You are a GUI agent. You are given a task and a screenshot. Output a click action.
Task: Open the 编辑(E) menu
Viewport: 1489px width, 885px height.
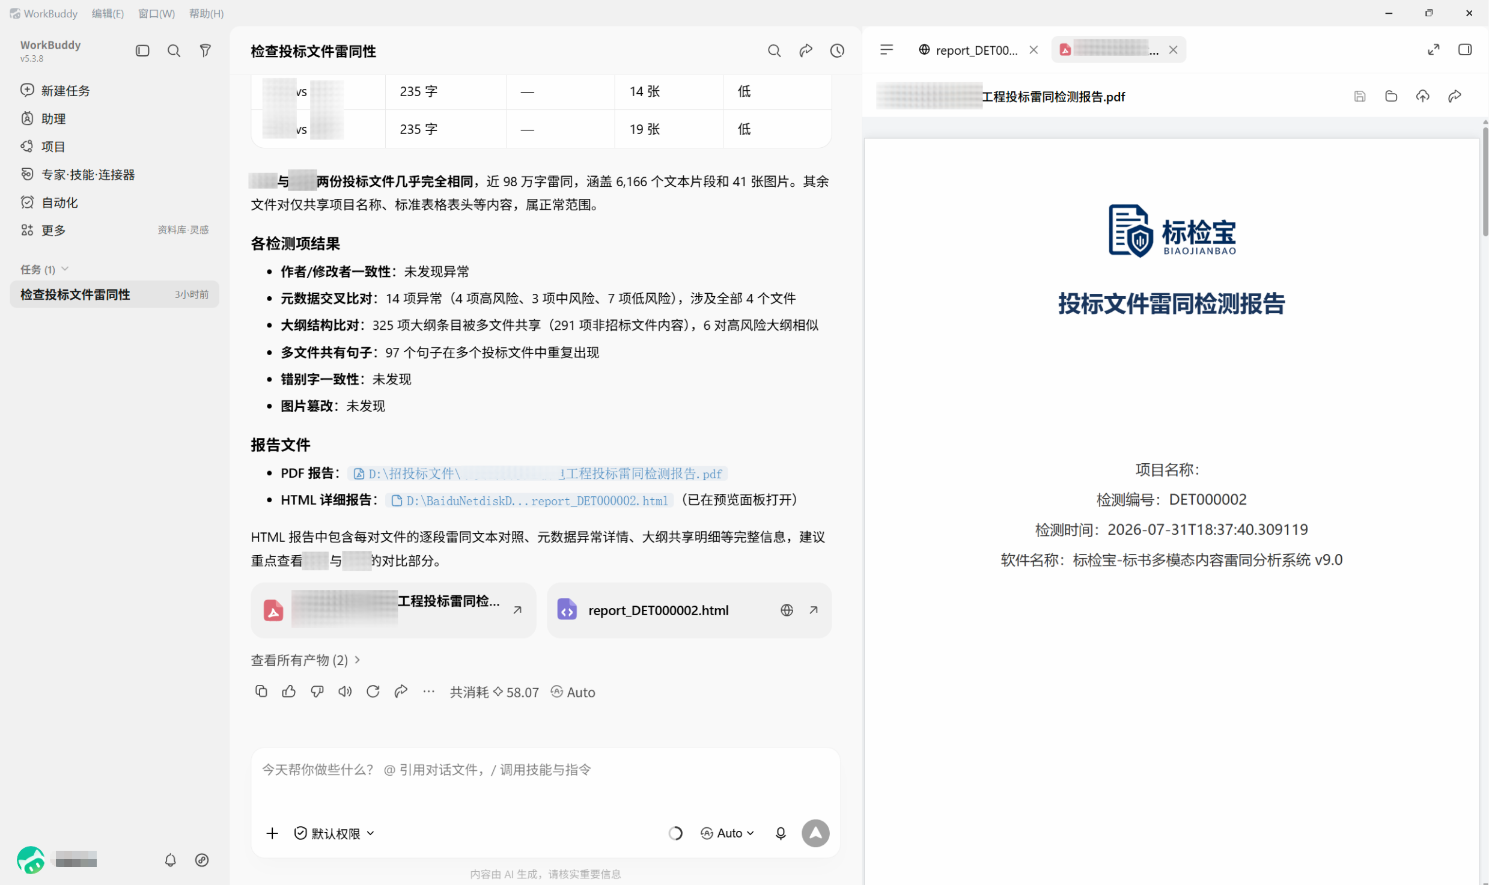point(108,13)
